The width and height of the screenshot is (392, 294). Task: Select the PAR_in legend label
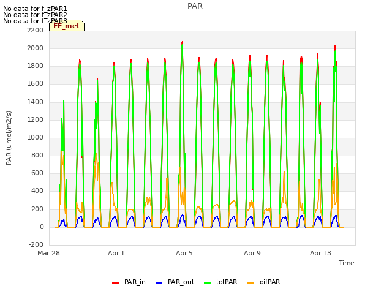point(135,282)
